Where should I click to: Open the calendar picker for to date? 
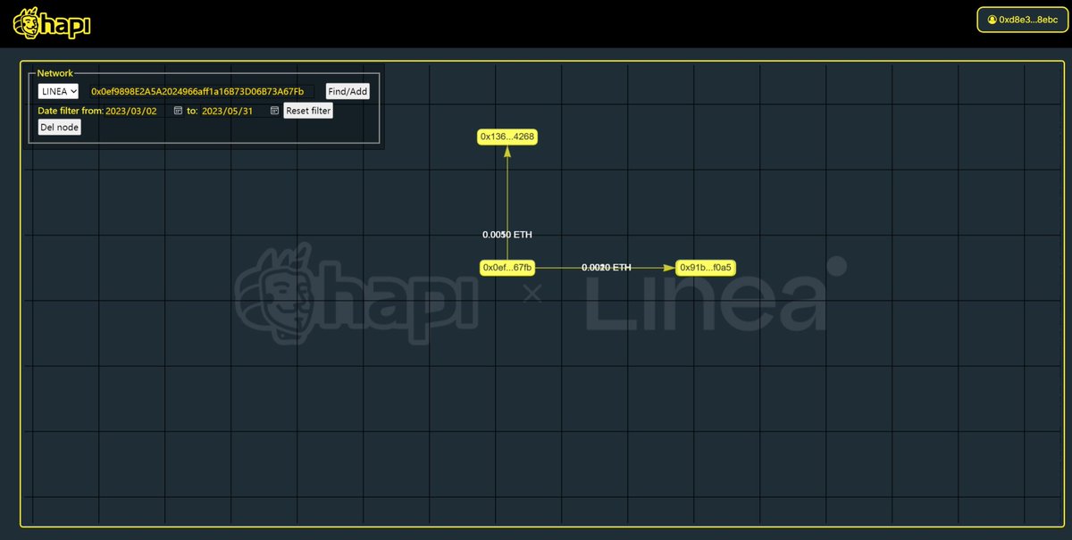tap(274, 112)
